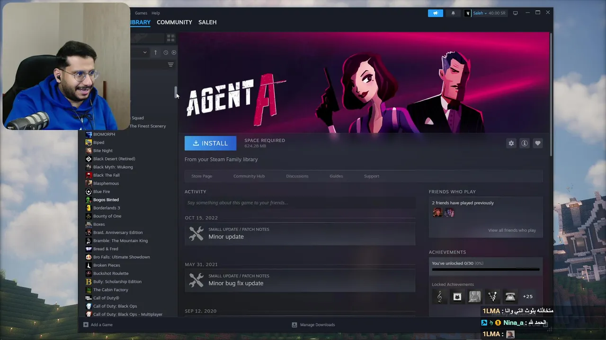Screen dimensions: 606x340
Task: Open the third locked achievement icon
Action: pos(474,297)
